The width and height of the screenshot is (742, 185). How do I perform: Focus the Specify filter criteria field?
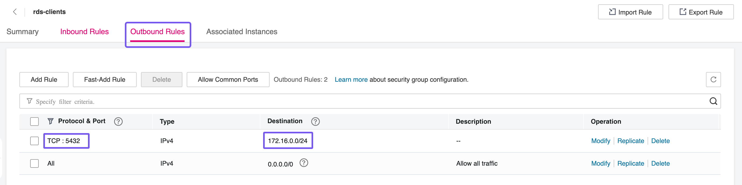pyautogui.click(x=346, y=102)
